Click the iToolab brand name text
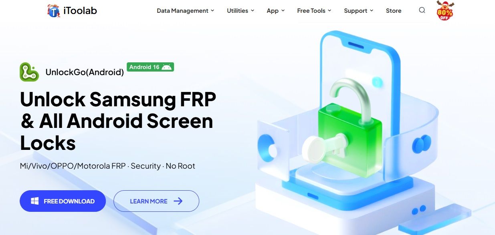The image size is (495, 235). pyautogui.click(x=80, y=11)
